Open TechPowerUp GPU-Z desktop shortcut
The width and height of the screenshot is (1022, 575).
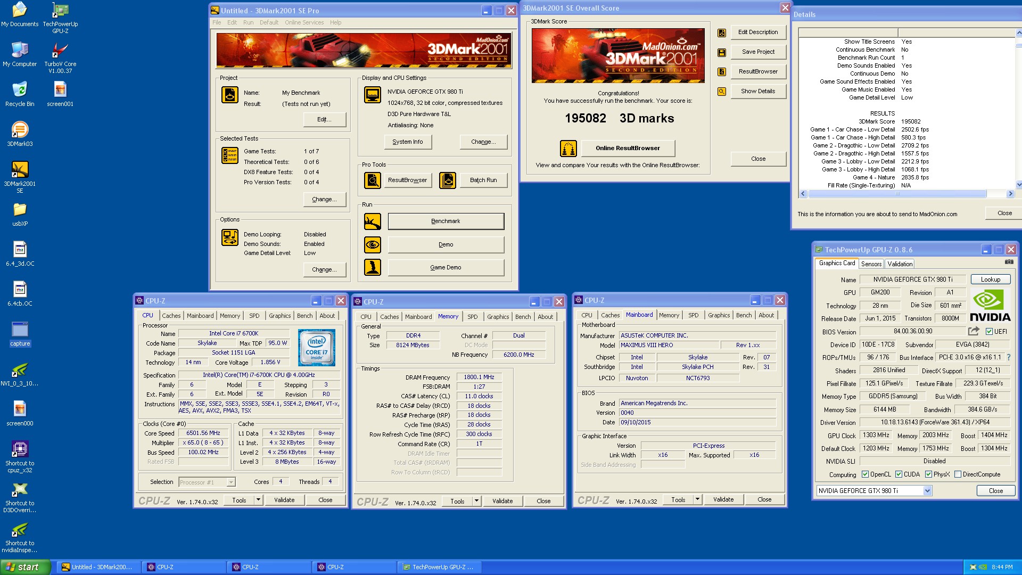click(60, 18)
